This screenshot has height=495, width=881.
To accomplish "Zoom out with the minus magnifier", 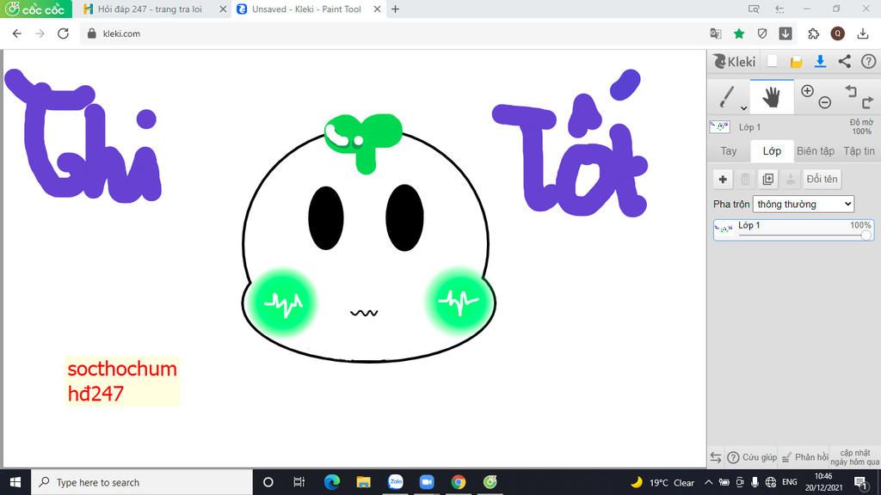I will click(824, 102).
